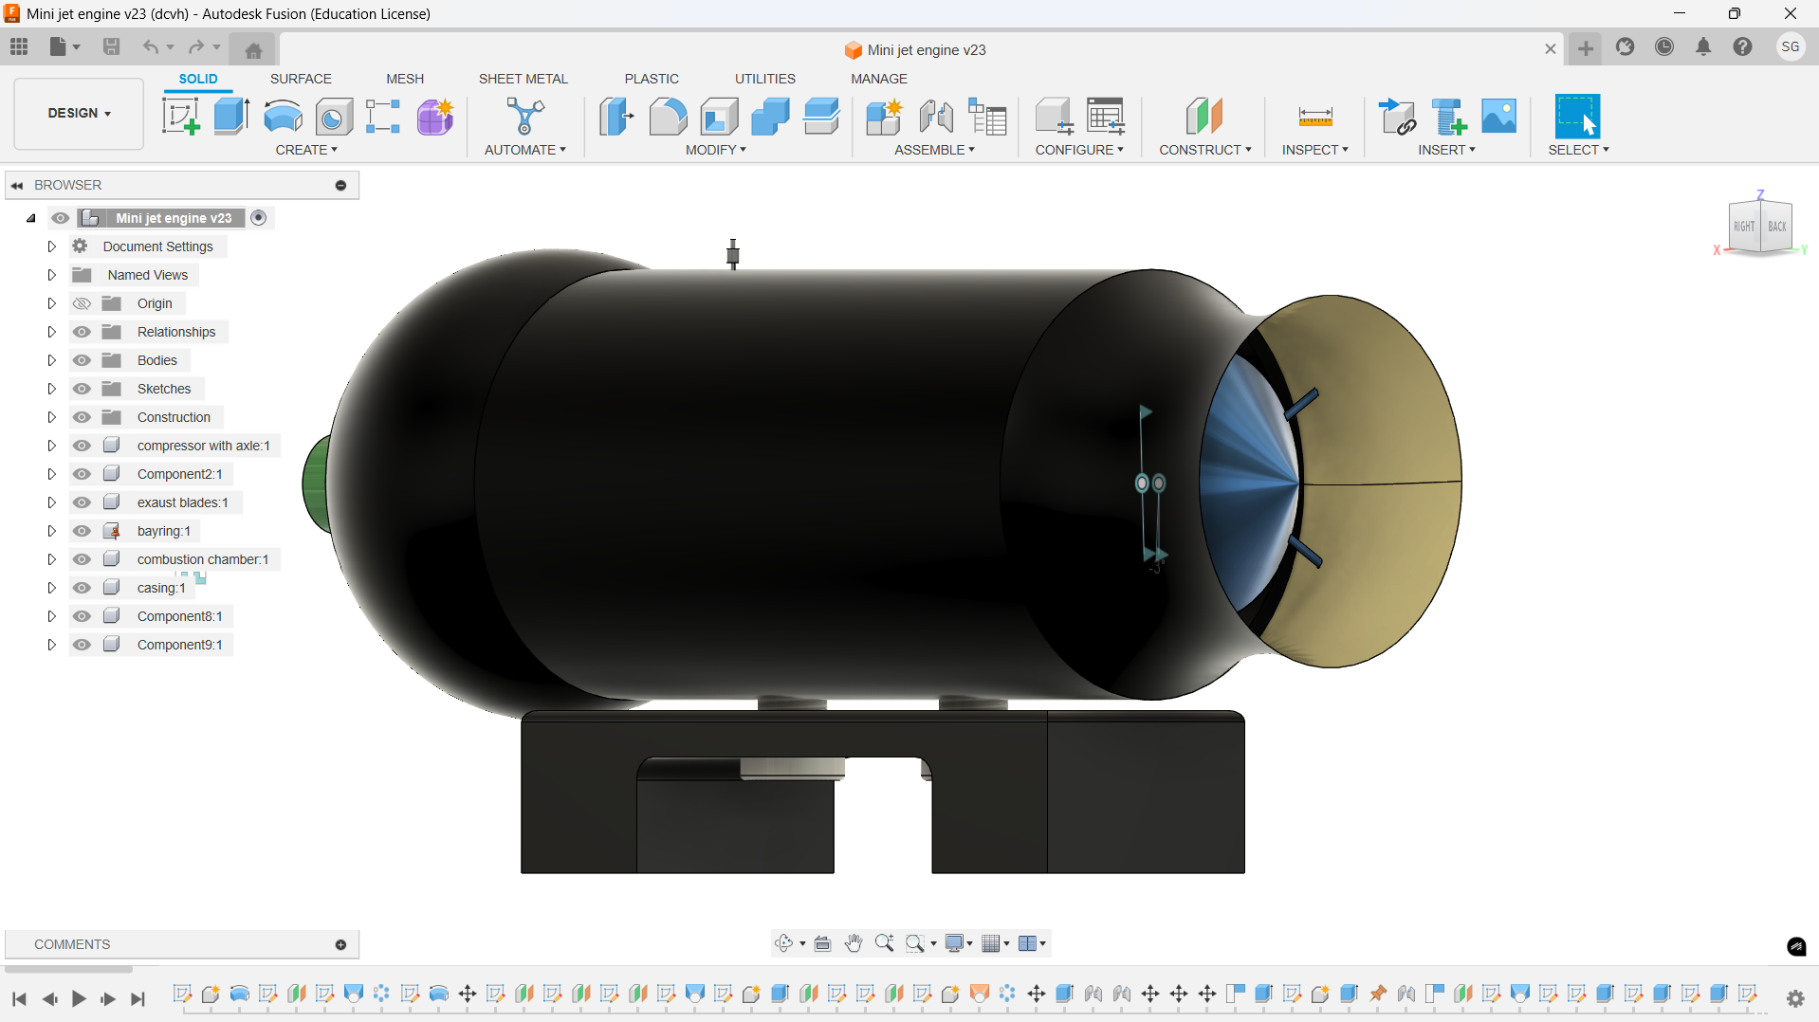Open the INSPECT menu
The width and height of the screenshot is (1819, 1022).
coord(1315,150)
